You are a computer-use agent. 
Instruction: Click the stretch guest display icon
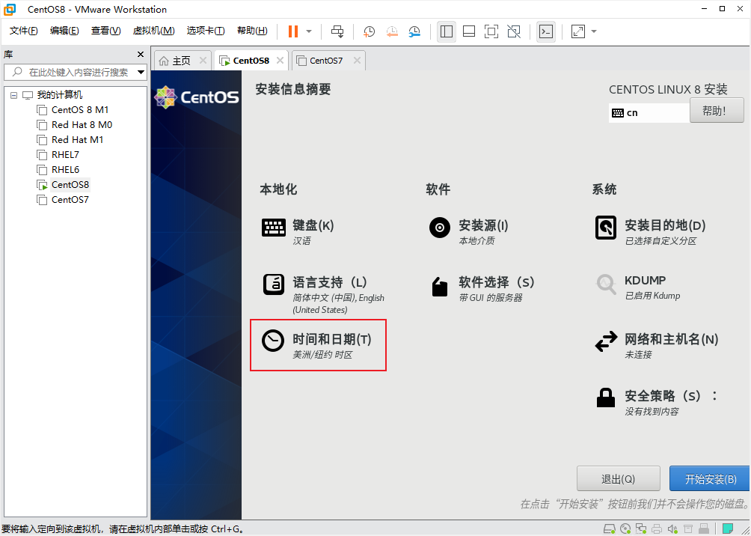pyautogui.click(x=578, y=31)
